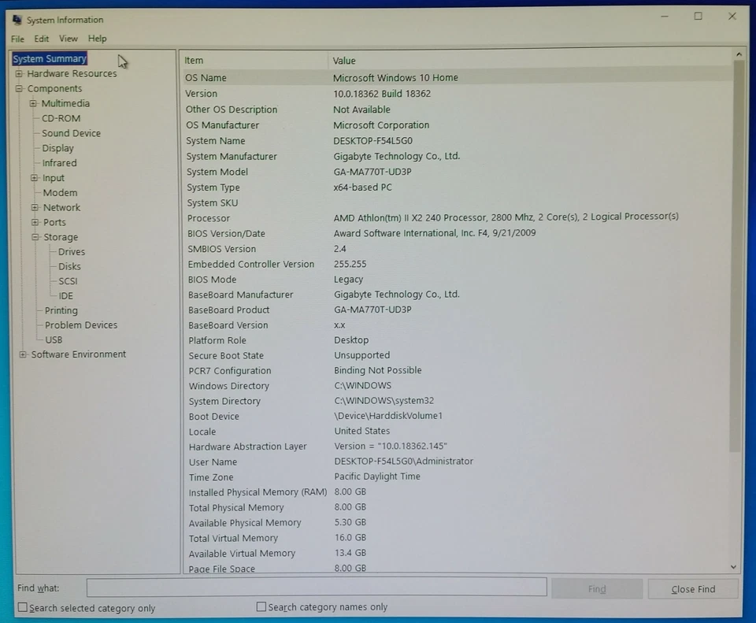Open the Sound Device category
756x623 pixels.
[x=70, y=133]
